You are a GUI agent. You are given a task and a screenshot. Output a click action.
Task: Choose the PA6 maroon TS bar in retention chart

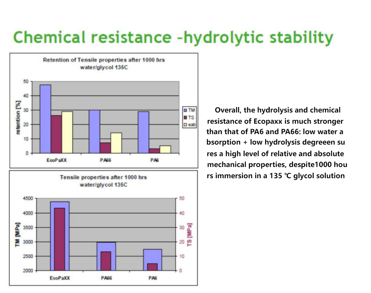[x=154, y=151]
